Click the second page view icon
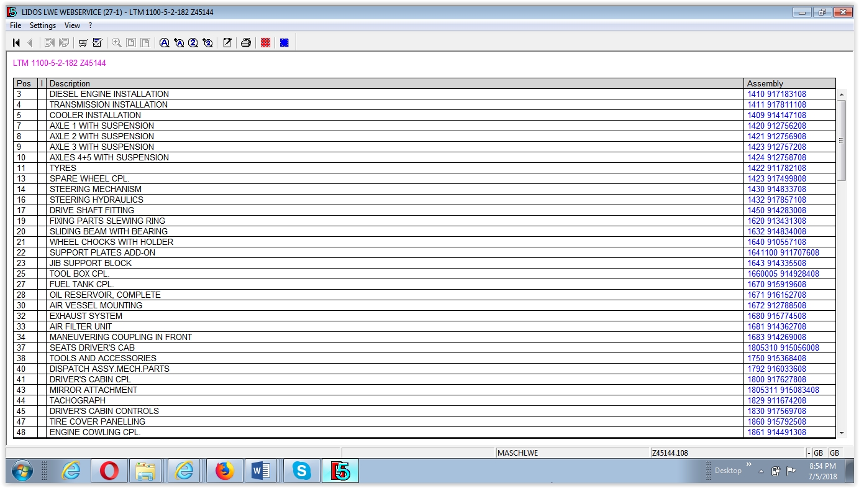The height and width of the screenshot is (488, 859). click(x=145, y=43)
